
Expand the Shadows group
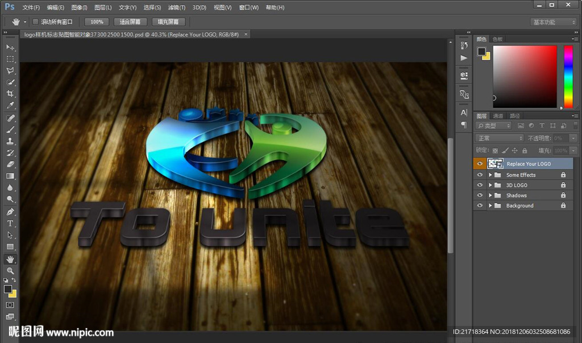pyautogui.click(x=490, y=195)
